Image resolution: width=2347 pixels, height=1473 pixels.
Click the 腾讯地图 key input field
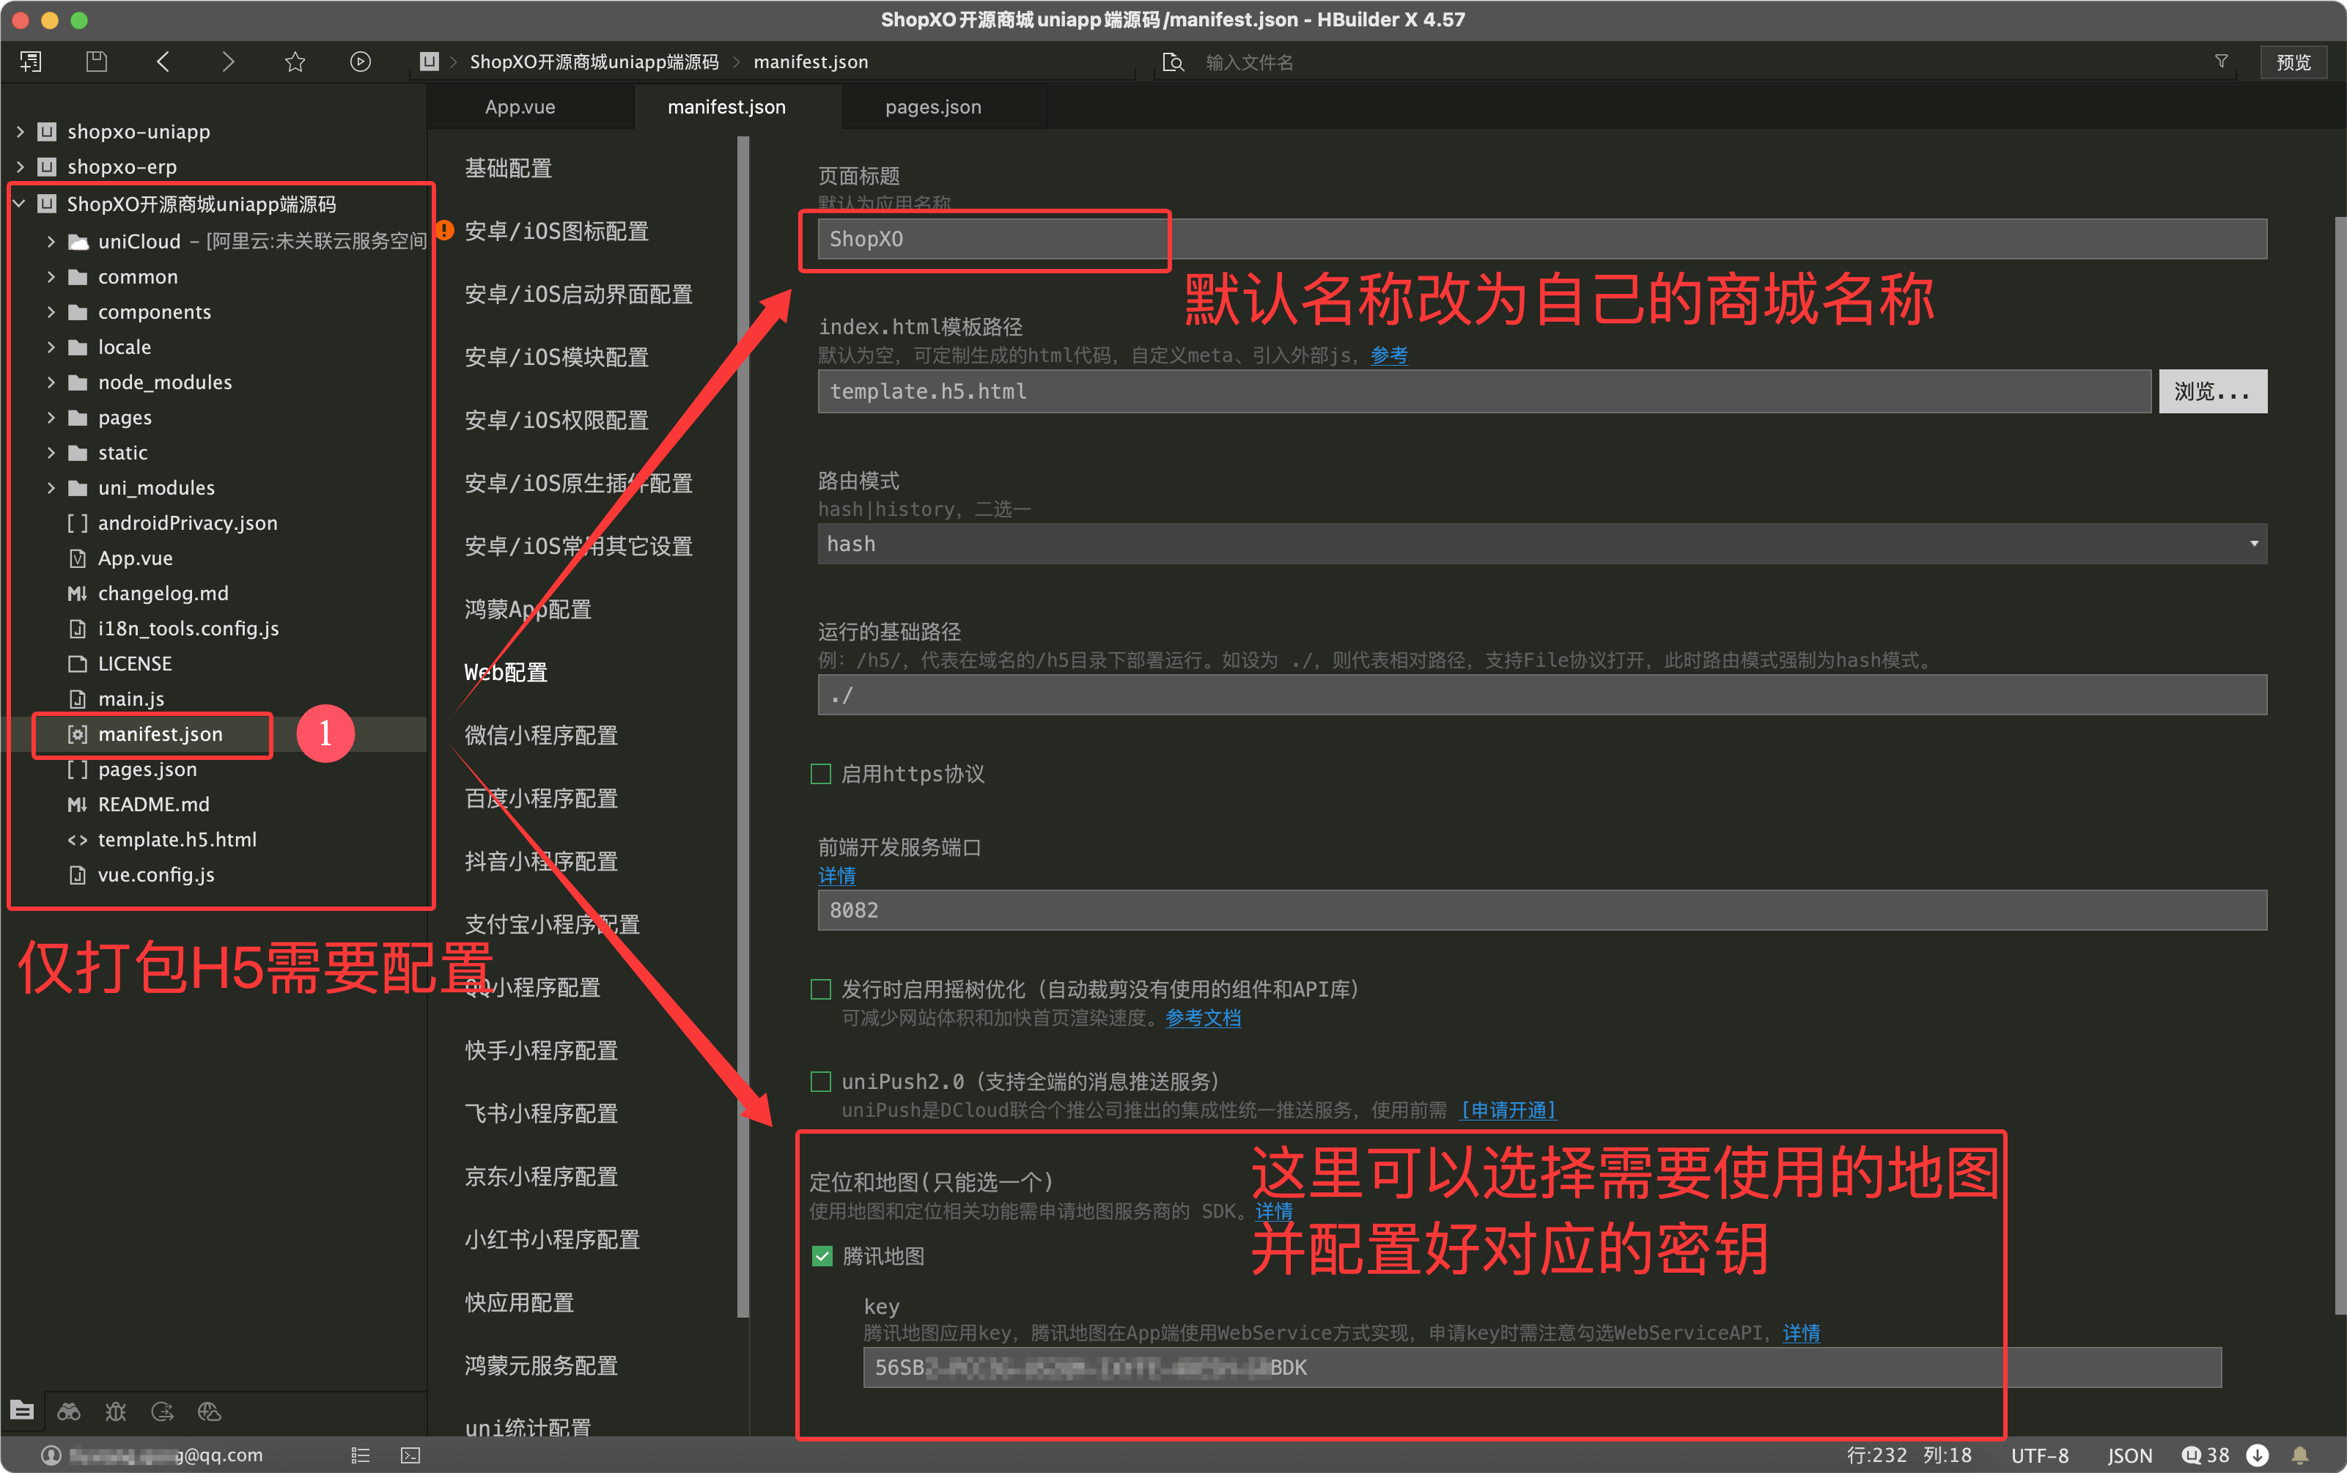tap(1542, 1367)
